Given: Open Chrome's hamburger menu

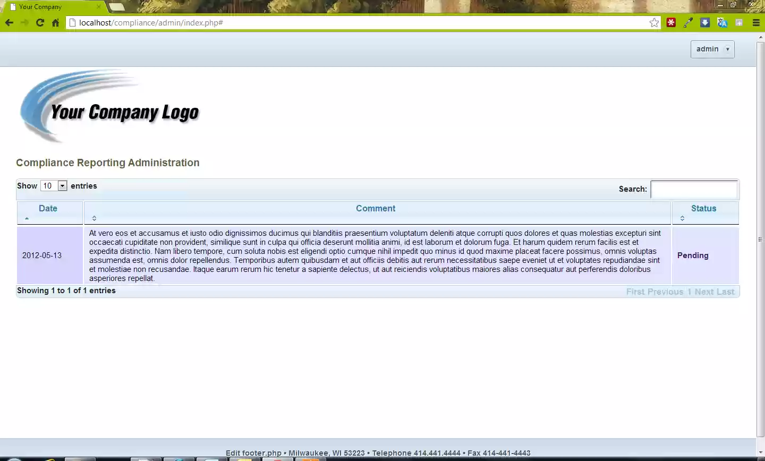Looking at the screenshot, I should click(756, 22).
